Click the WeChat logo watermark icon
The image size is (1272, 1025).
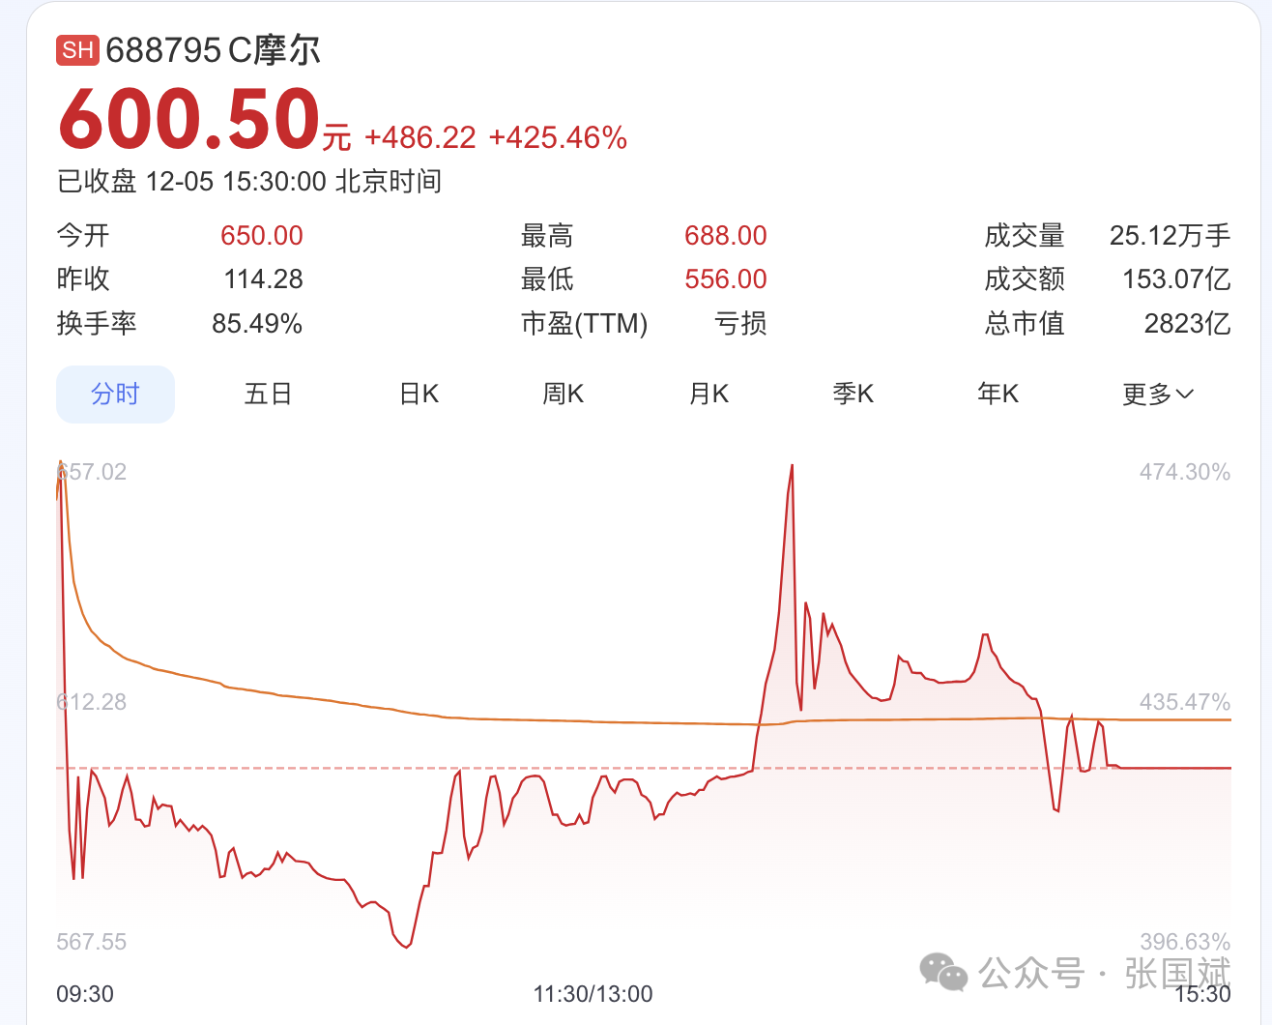click(943, 972)
